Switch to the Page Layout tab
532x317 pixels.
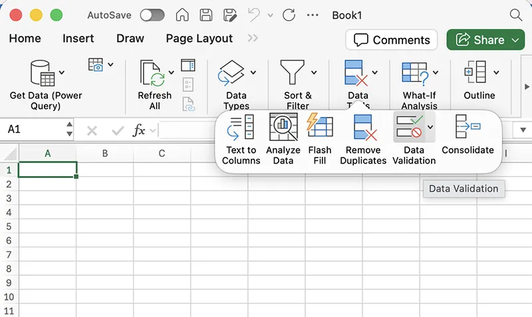point(199,39)
